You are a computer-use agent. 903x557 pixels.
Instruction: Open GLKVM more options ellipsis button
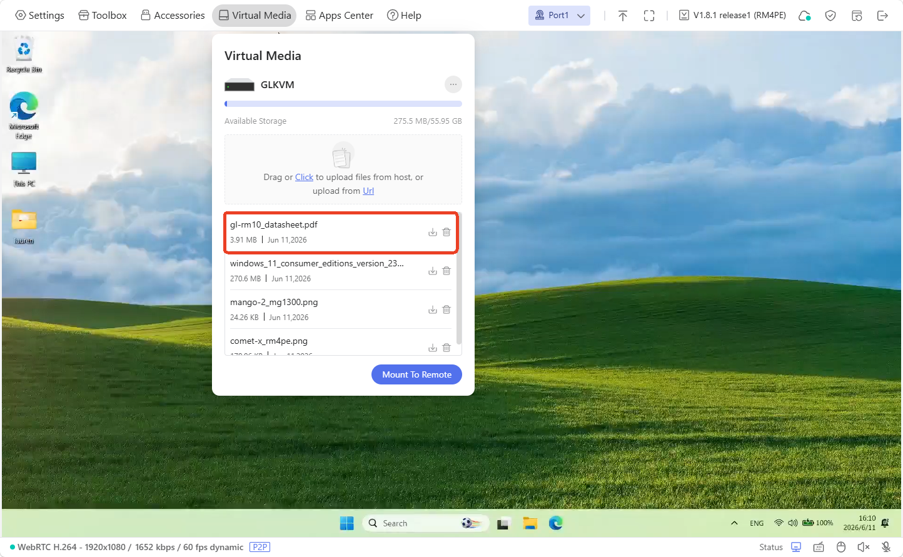(453, 84)
